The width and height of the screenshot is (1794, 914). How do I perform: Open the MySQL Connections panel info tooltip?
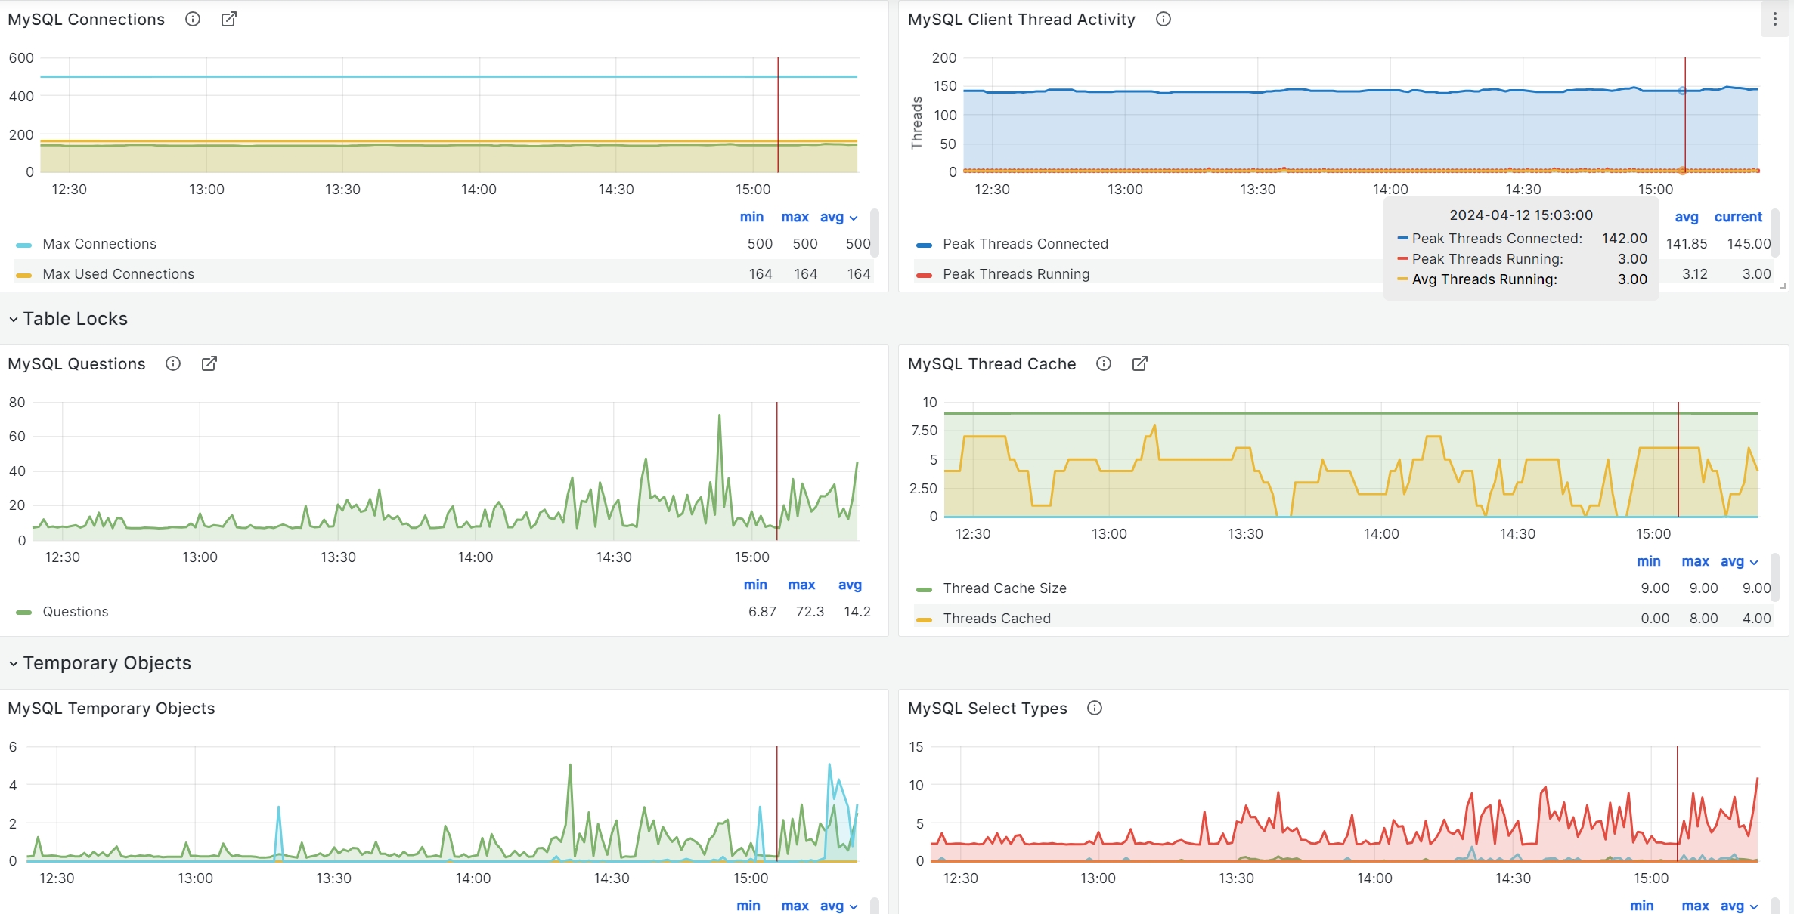click(192, 19)
